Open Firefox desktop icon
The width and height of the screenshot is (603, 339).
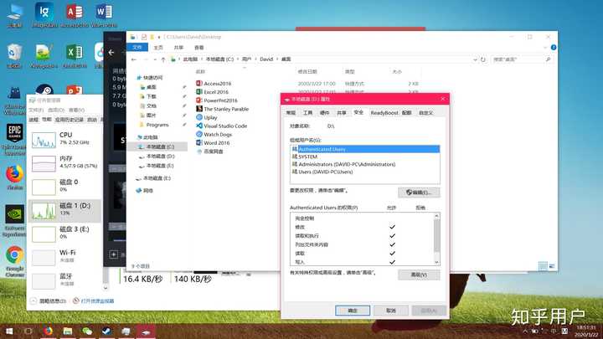14,177
